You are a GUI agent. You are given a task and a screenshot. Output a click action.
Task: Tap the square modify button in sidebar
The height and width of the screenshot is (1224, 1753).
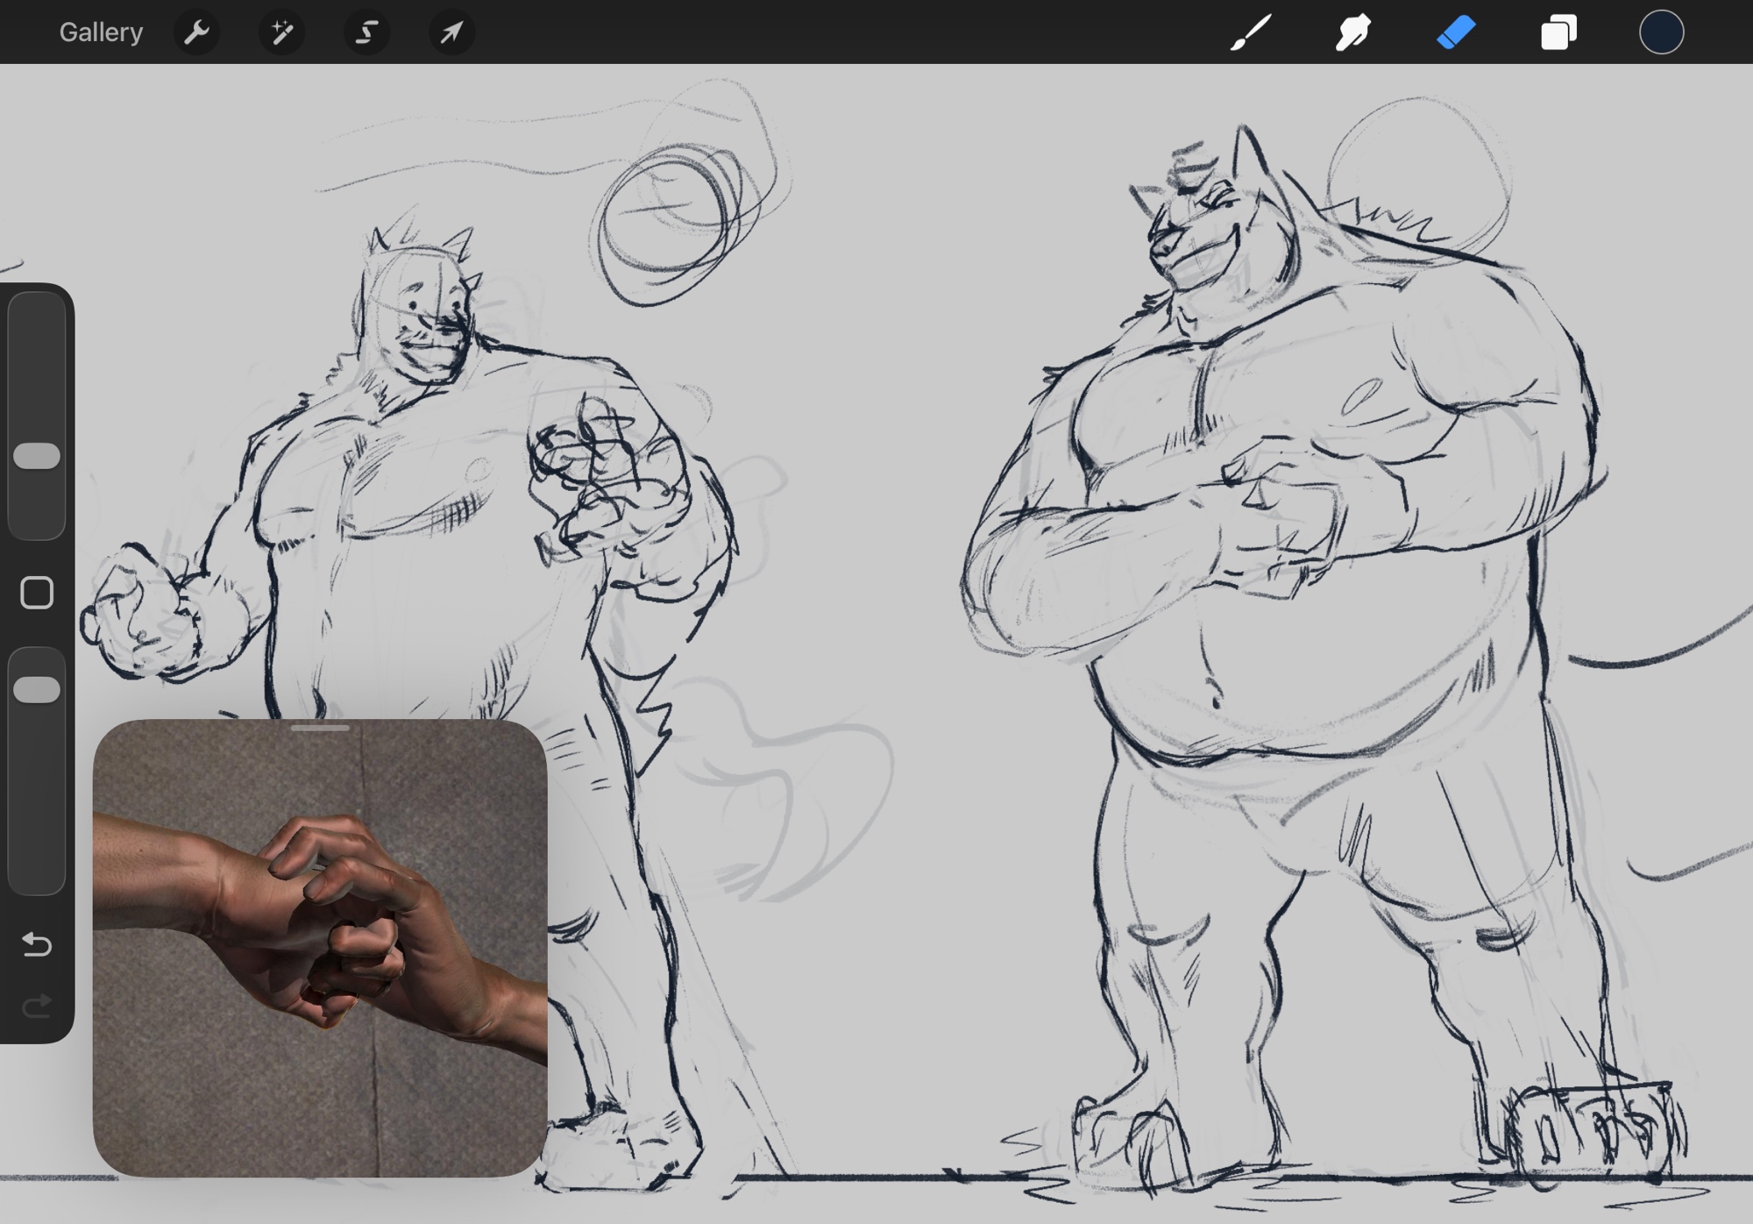37,593
